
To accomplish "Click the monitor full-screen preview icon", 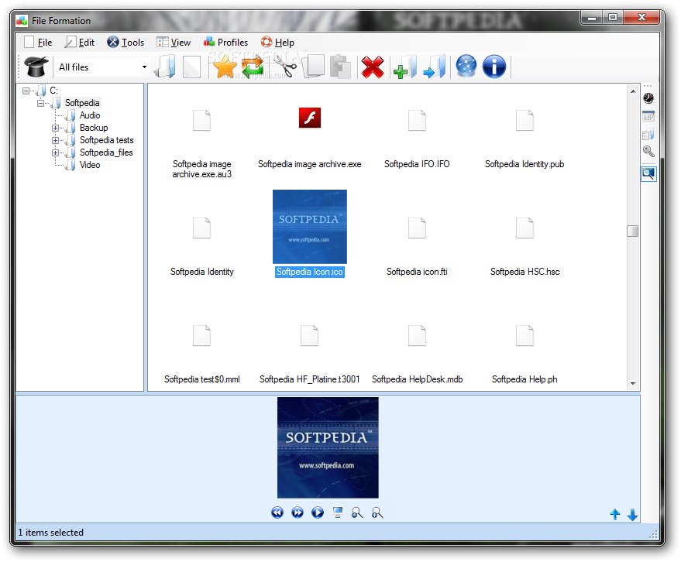I will point(338,512).
